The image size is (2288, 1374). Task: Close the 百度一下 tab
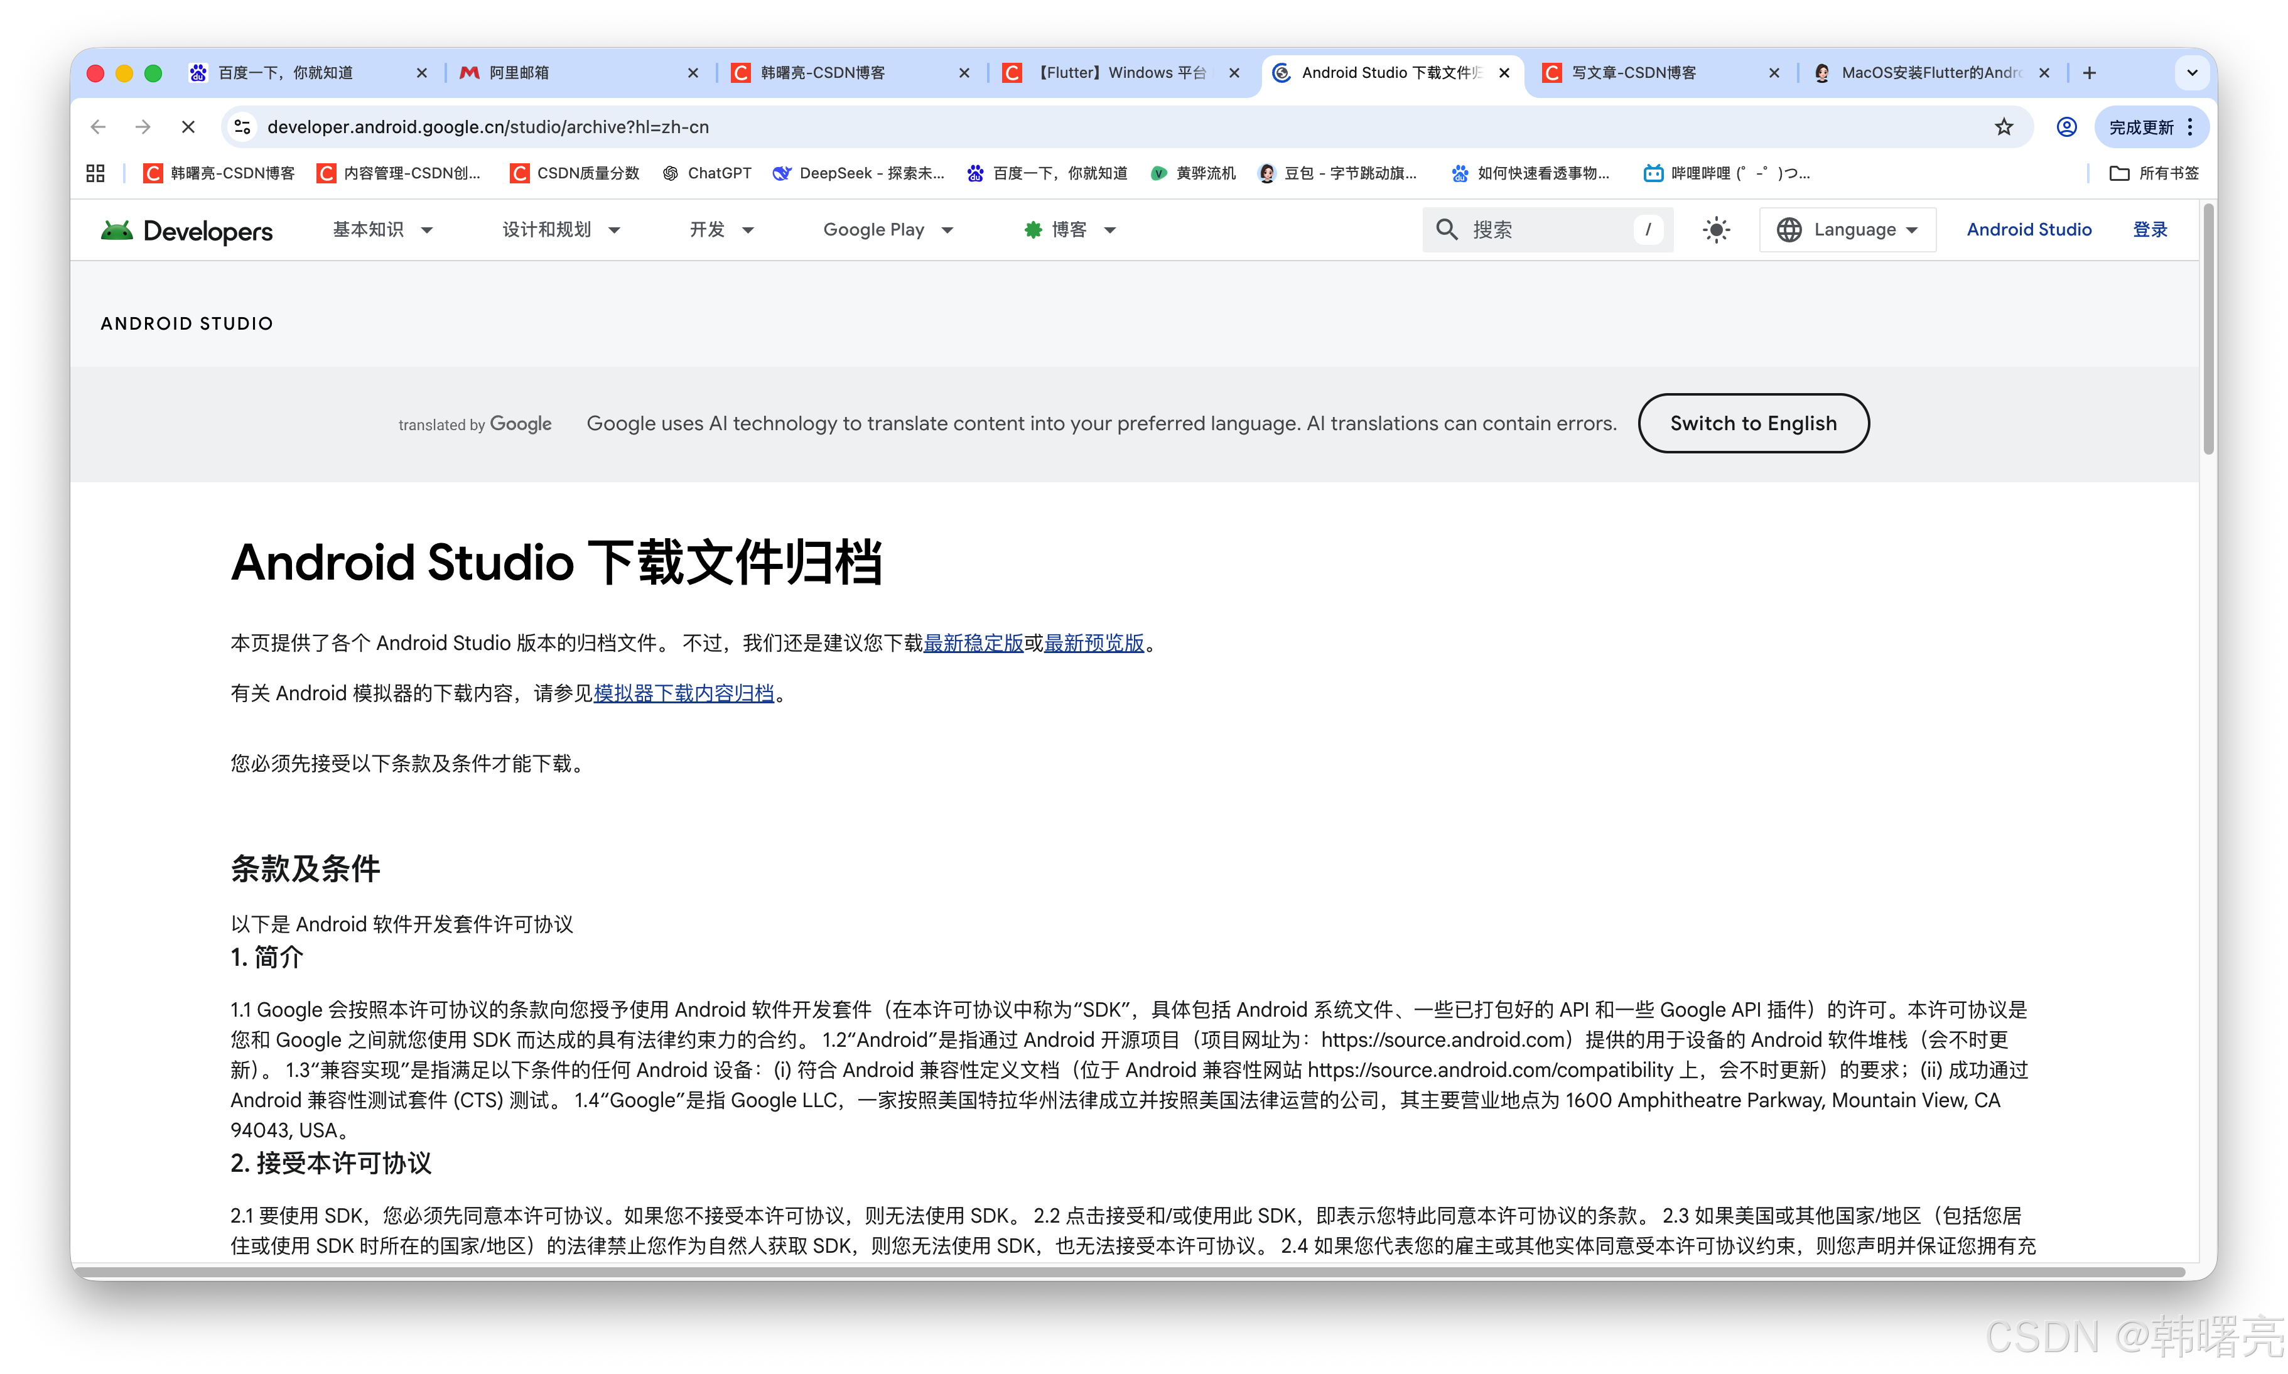[x=421, y=72]
